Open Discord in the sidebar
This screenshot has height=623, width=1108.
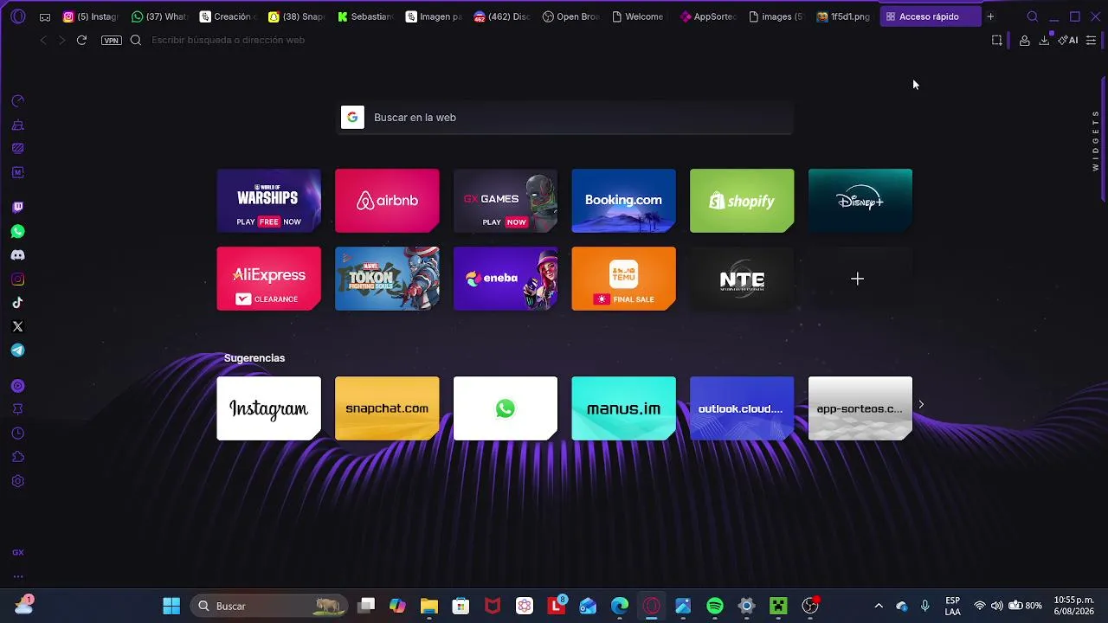point(17,255)
